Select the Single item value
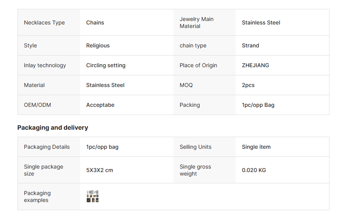 tap(256, 147)
